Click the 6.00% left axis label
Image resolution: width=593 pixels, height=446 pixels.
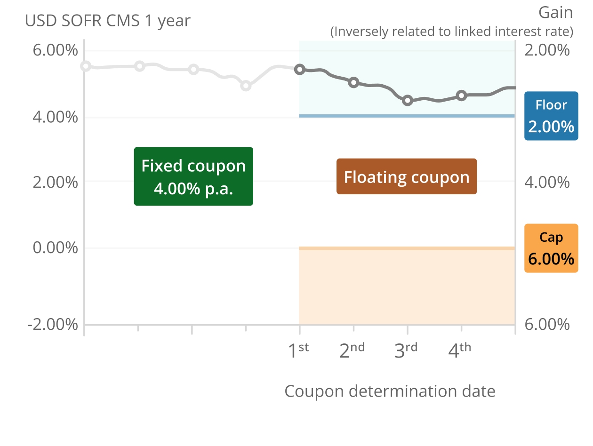pos(55,50)
